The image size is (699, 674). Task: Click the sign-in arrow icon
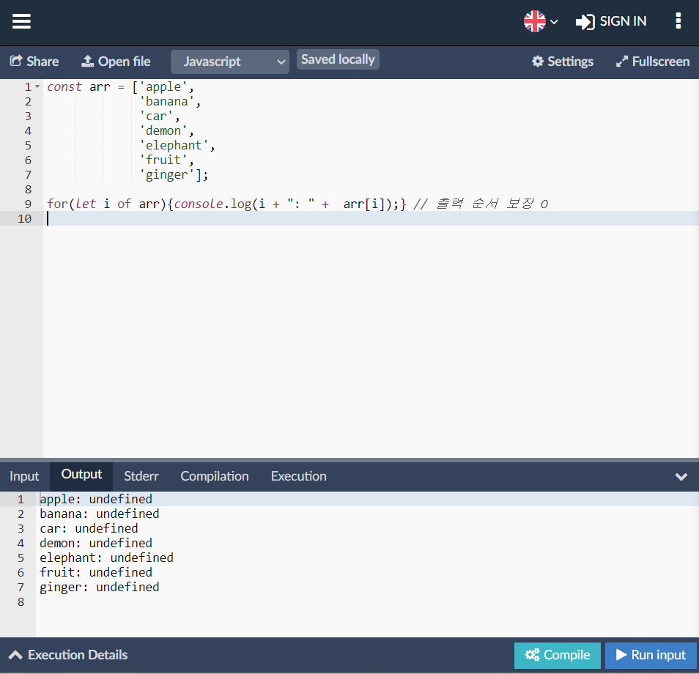(585, 22)
